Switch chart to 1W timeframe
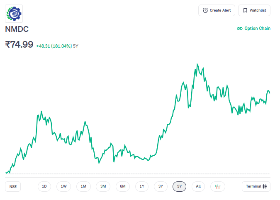 [63, 186]
